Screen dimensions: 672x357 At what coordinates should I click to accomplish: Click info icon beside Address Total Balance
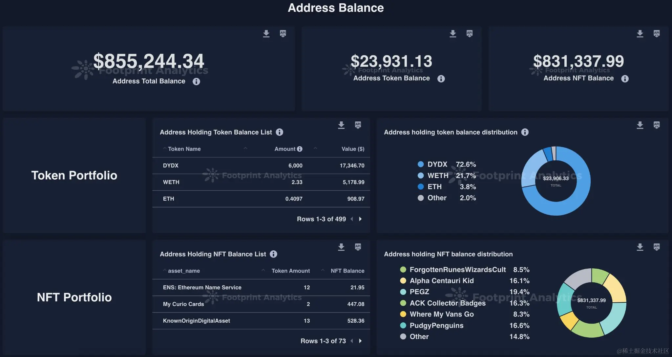(196, 81)
